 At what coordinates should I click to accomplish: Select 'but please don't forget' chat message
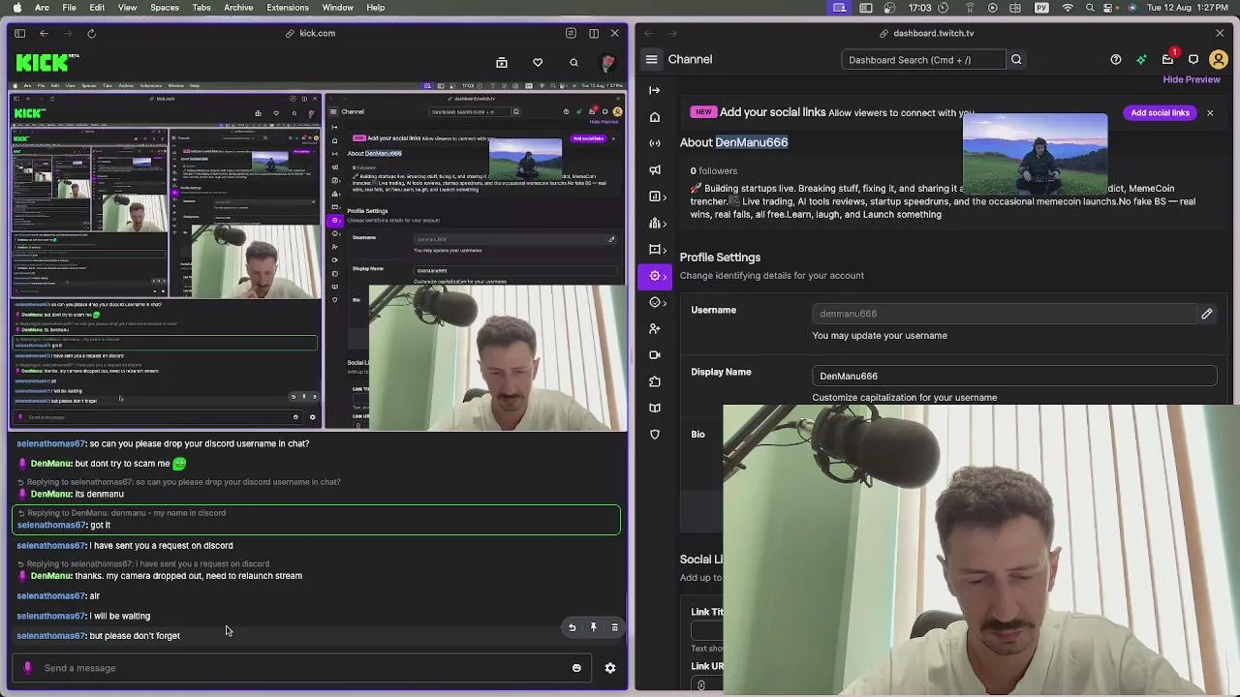(135, 636)
